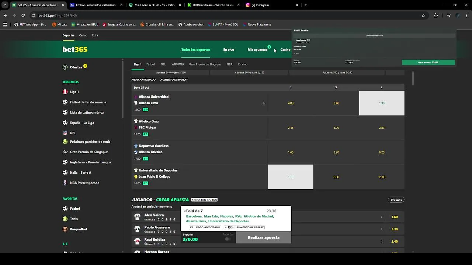Click the bet365 logo
The width and height of the screenshot is (472, 265).
pos(75,50)
